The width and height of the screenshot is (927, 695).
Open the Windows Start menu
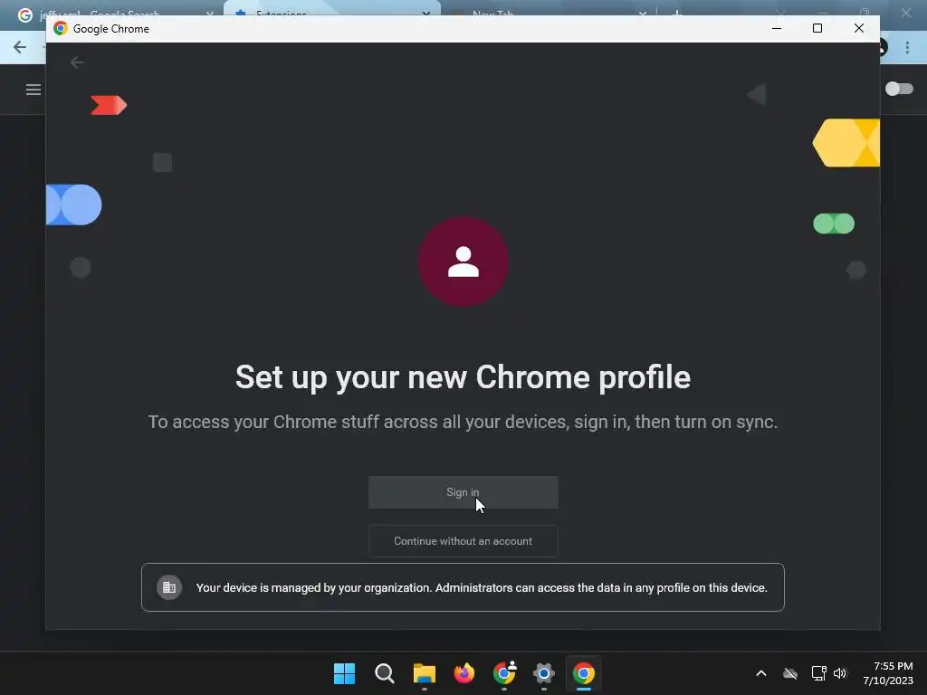[344, 673]
